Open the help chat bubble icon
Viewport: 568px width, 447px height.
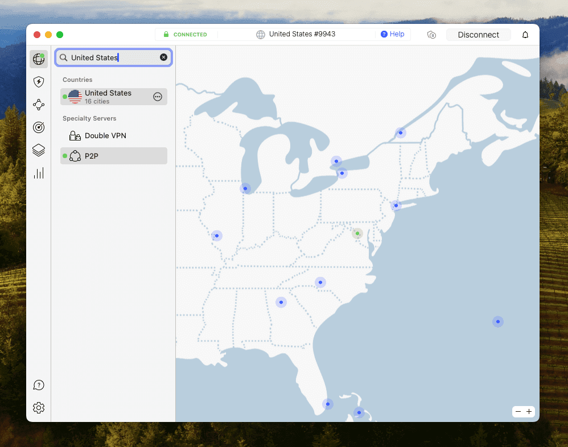[x=39, y=385]
